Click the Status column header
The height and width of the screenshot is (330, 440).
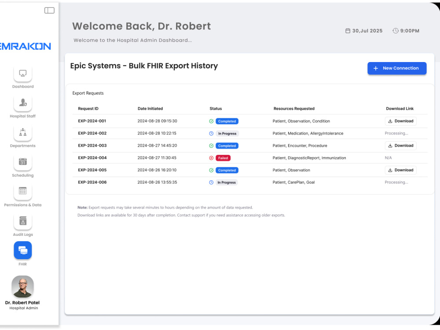[x=216, y=109]
